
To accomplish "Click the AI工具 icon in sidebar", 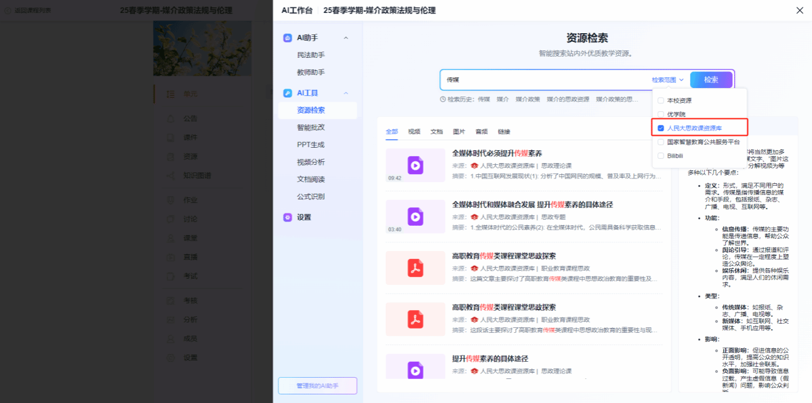I will pos(287,93).
